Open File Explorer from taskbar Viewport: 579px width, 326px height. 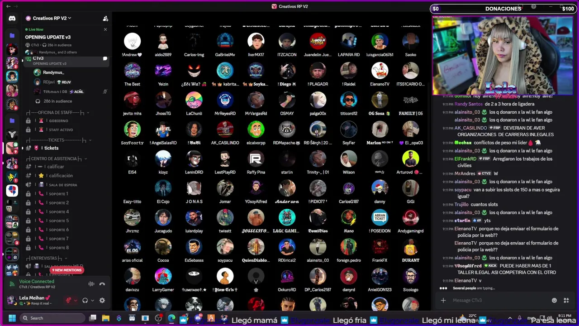coord(105,318)
